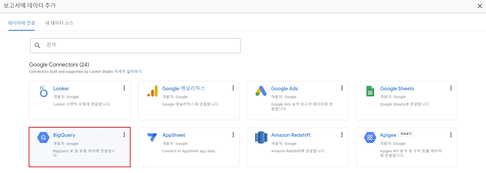Image resolution: width=486 pixels, height=173 pixels.
Task: Click the Looker connector icon
Action: click(x=43, y=91)
